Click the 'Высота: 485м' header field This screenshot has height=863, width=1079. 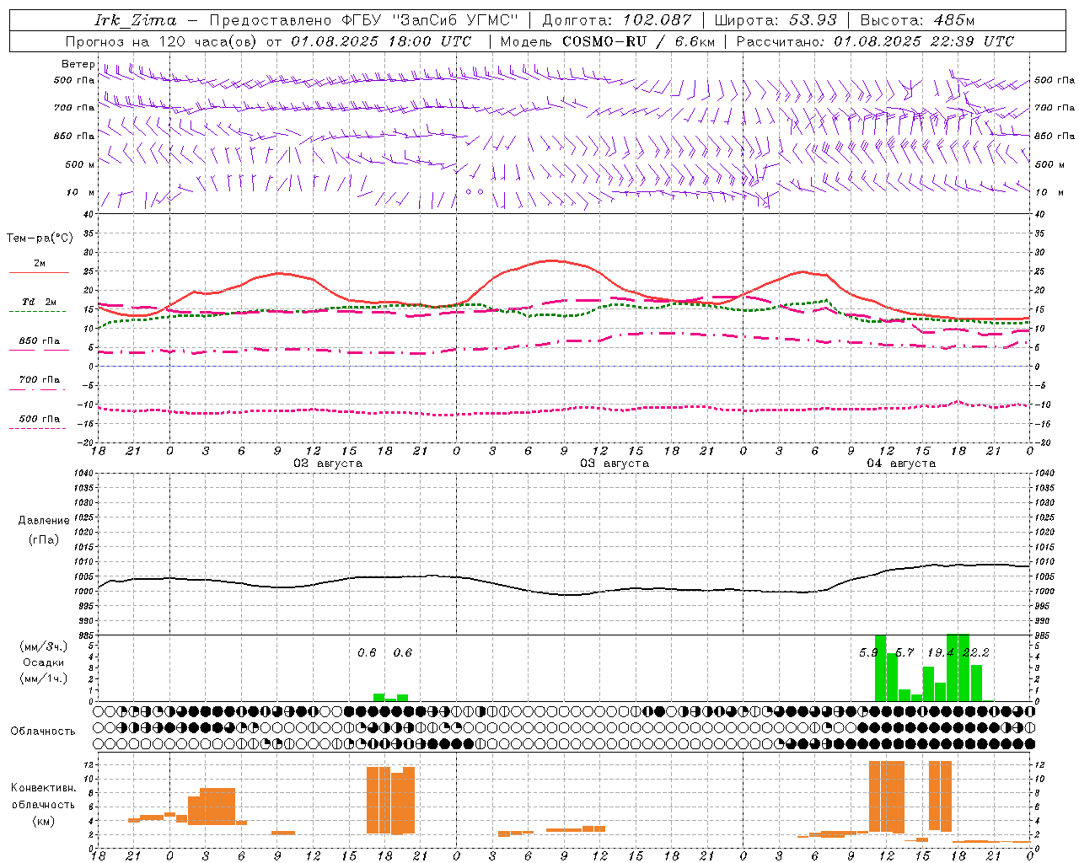tap(917, 20)
